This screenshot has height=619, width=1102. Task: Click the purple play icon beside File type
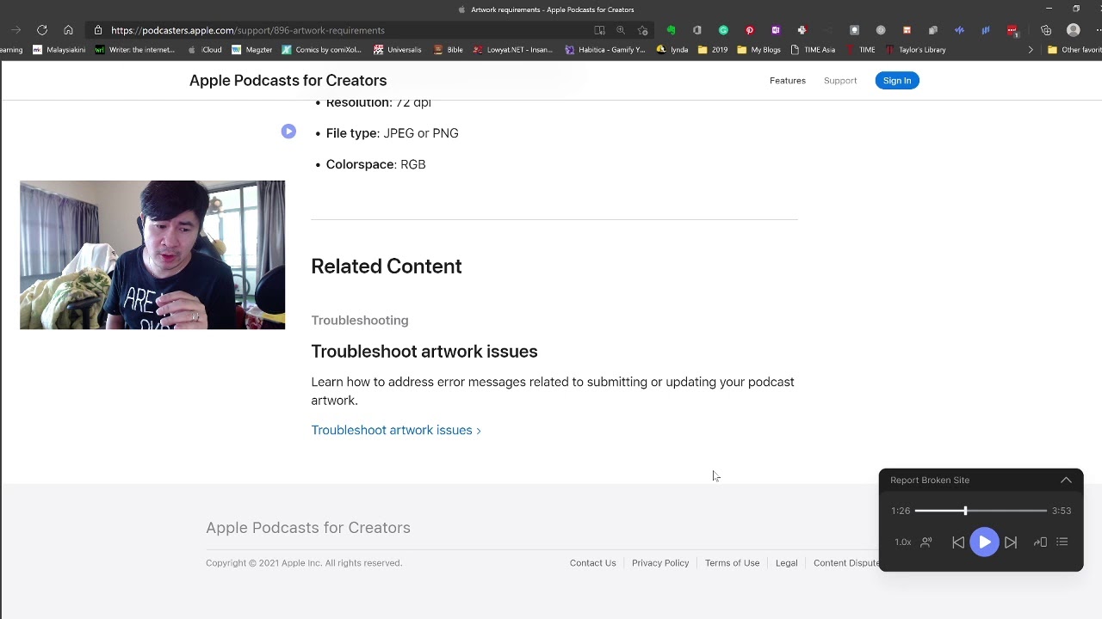[x=288, y=132]
